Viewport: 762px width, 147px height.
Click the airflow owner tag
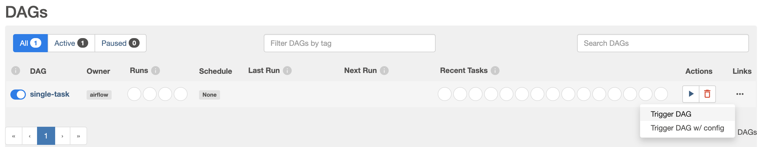tap(99, 95)
